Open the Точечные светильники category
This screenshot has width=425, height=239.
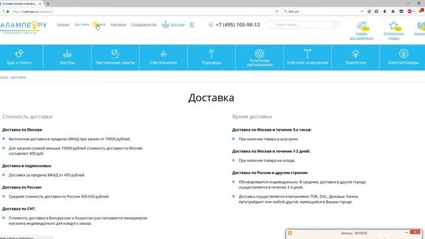(260, 58)
